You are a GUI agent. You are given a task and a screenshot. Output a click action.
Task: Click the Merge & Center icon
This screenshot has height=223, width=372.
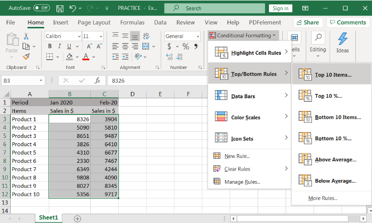coord(146,46)
